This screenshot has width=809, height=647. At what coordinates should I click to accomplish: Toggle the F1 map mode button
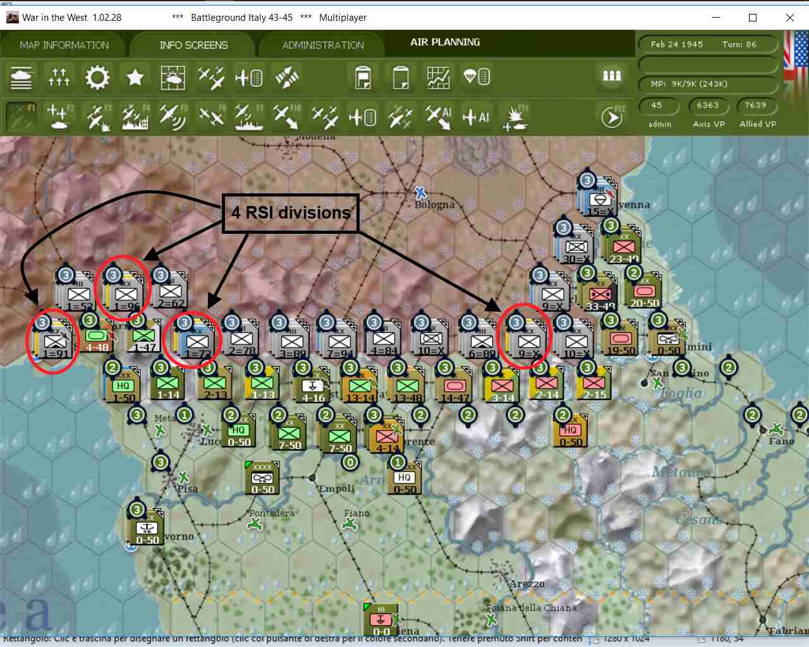(x=21, y=117)
